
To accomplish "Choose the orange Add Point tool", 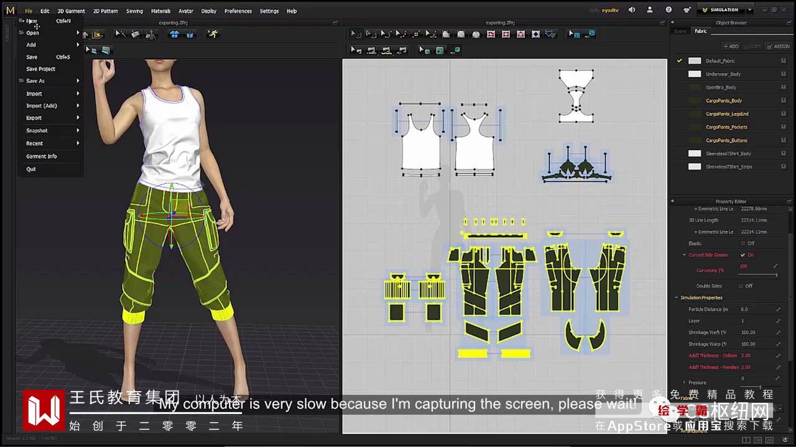I will pos(417,34).
